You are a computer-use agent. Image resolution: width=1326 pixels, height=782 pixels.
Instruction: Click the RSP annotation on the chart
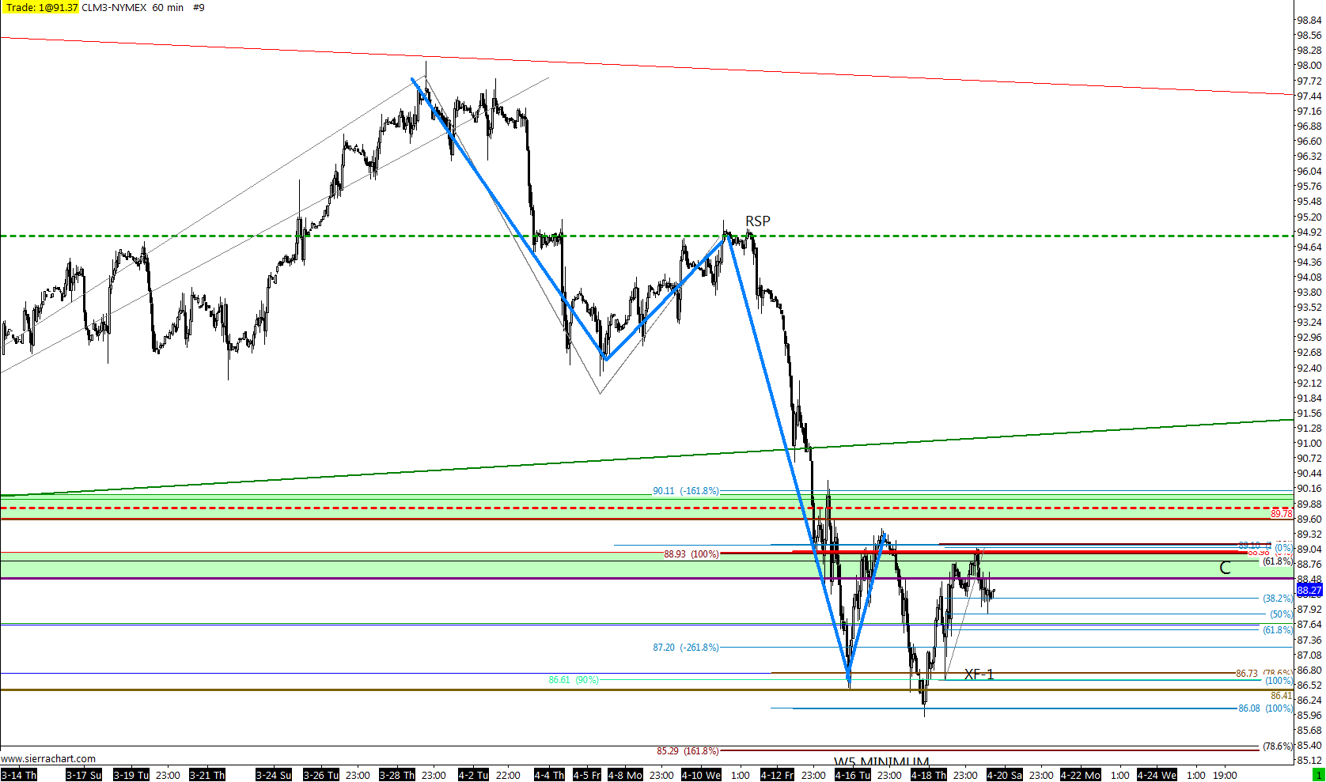(757, 221)
